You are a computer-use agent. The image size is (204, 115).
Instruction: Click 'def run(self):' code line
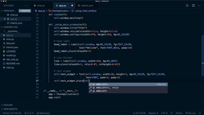tap(58, 15)
